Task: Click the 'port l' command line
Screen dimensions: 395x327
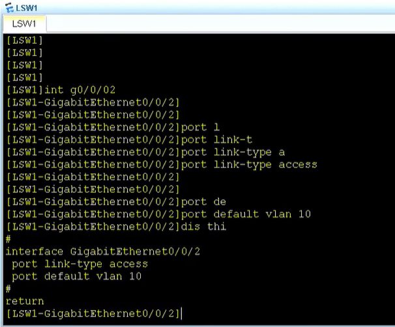Action: (113, 127)
